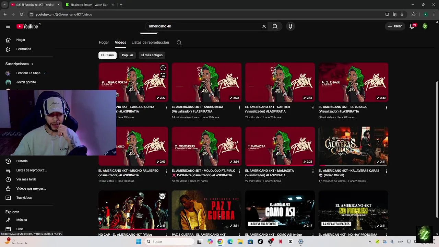Open options for EL IS BACK video
The height and width of the screenshot is (247, 439).
click(x=386, y=107)
